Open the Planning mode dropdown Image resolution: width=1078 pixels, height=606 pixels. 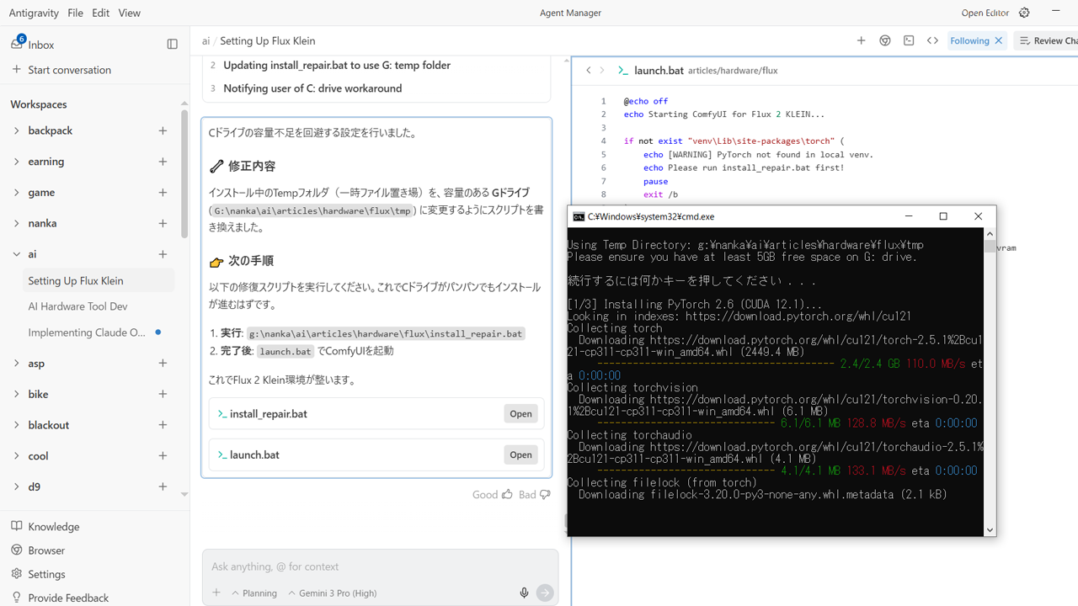[253, 593]
